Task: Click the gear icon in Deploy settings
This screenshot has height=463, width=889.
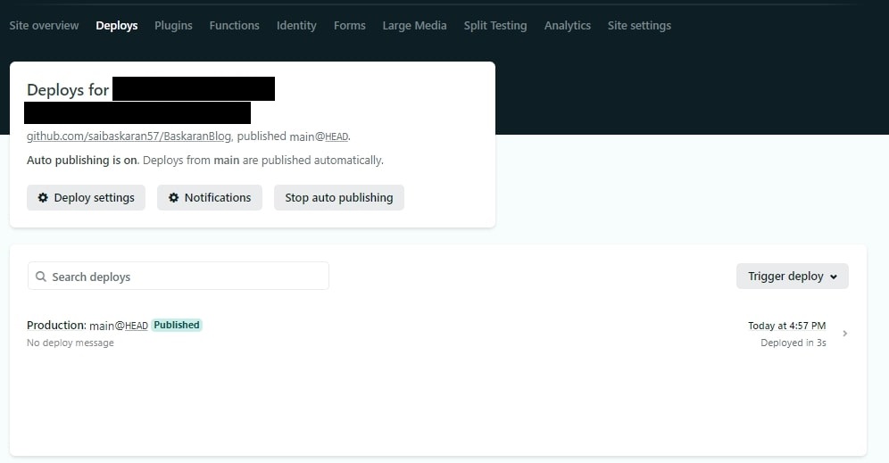Action: (x=43, y=197)
